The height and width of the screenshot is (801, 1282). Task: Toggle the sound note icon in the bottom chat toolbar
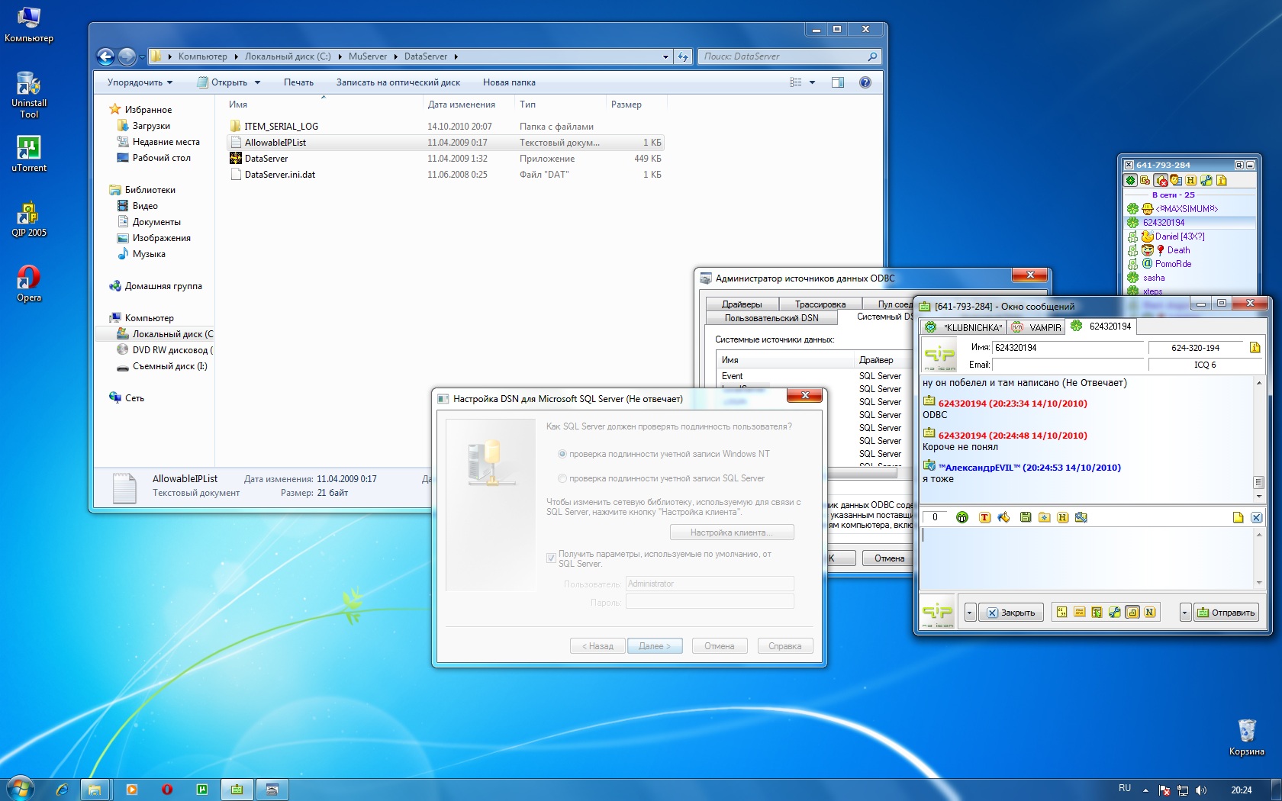(x=1132, y=612)
